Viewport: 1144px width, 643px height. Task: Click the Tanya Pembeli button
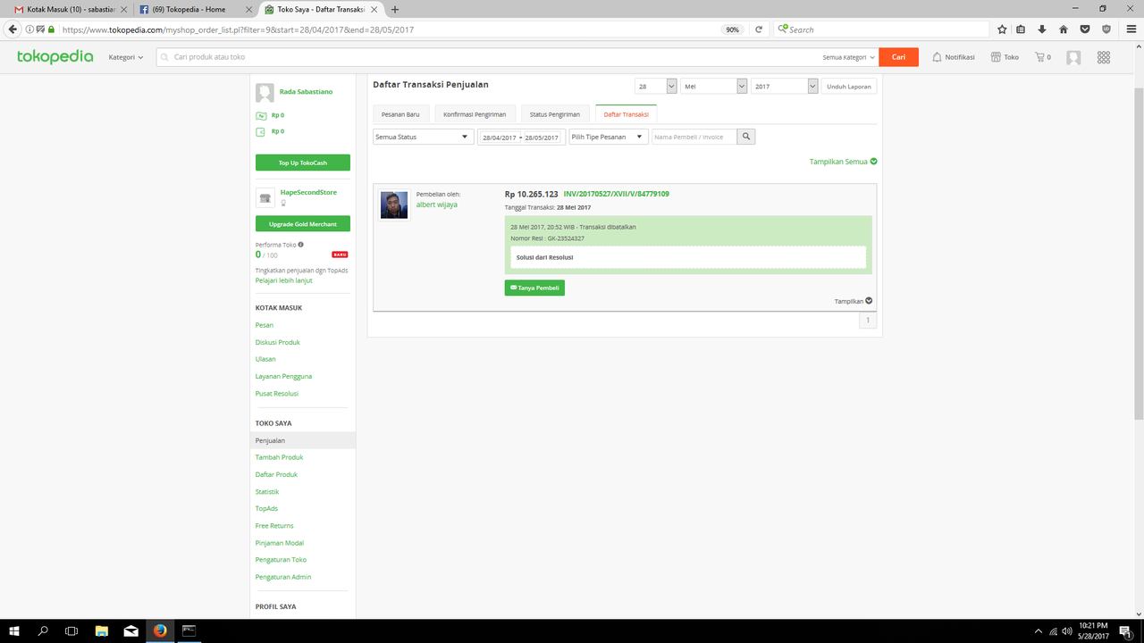(534, 288)
